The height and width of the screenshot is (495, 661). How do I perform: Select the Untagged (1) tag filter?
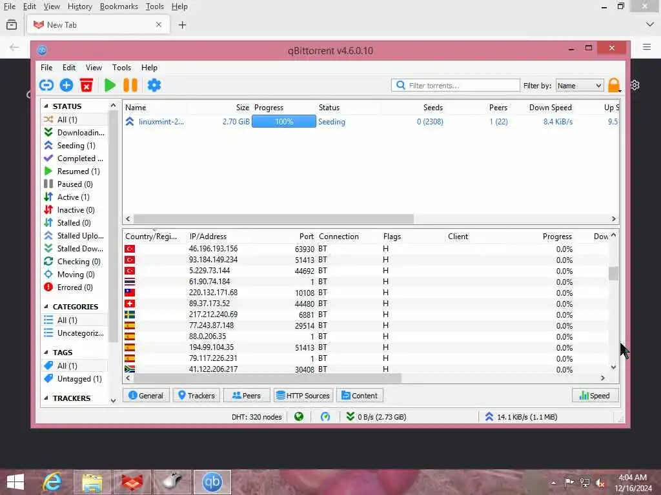(75, 379)
